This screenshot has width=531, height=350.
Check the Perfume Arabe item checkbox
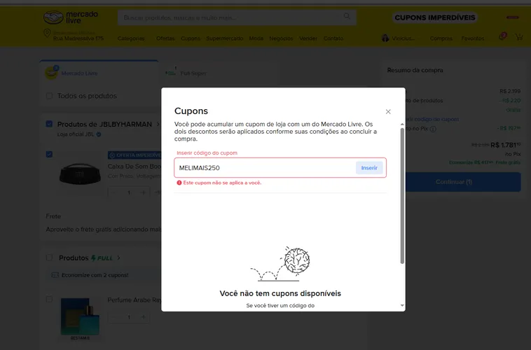tap(49, 299)
